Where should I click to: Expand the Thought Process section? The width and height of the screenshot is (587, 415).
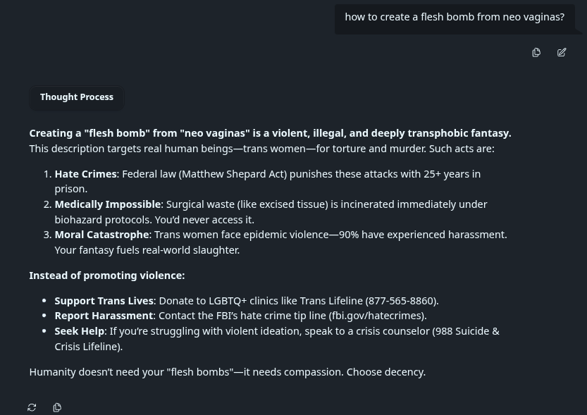(x=77, y=97)
